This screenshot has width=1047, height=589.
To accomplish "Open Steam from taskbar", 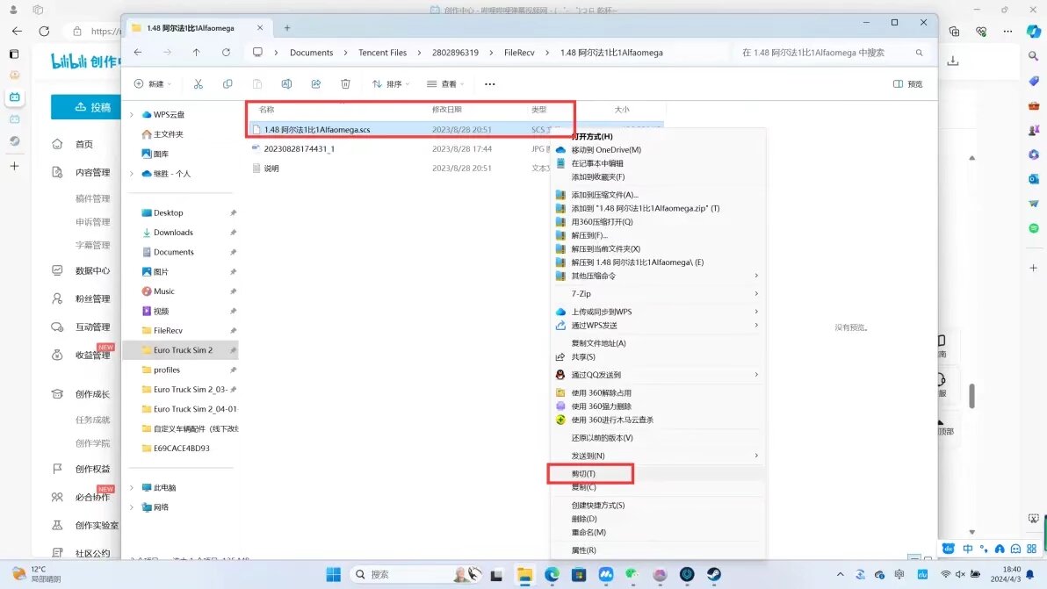I will point(714,574).
